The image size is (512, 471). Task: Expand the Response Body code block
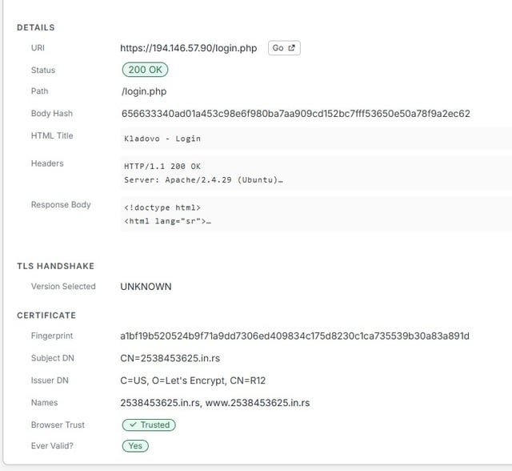point(315,214)
